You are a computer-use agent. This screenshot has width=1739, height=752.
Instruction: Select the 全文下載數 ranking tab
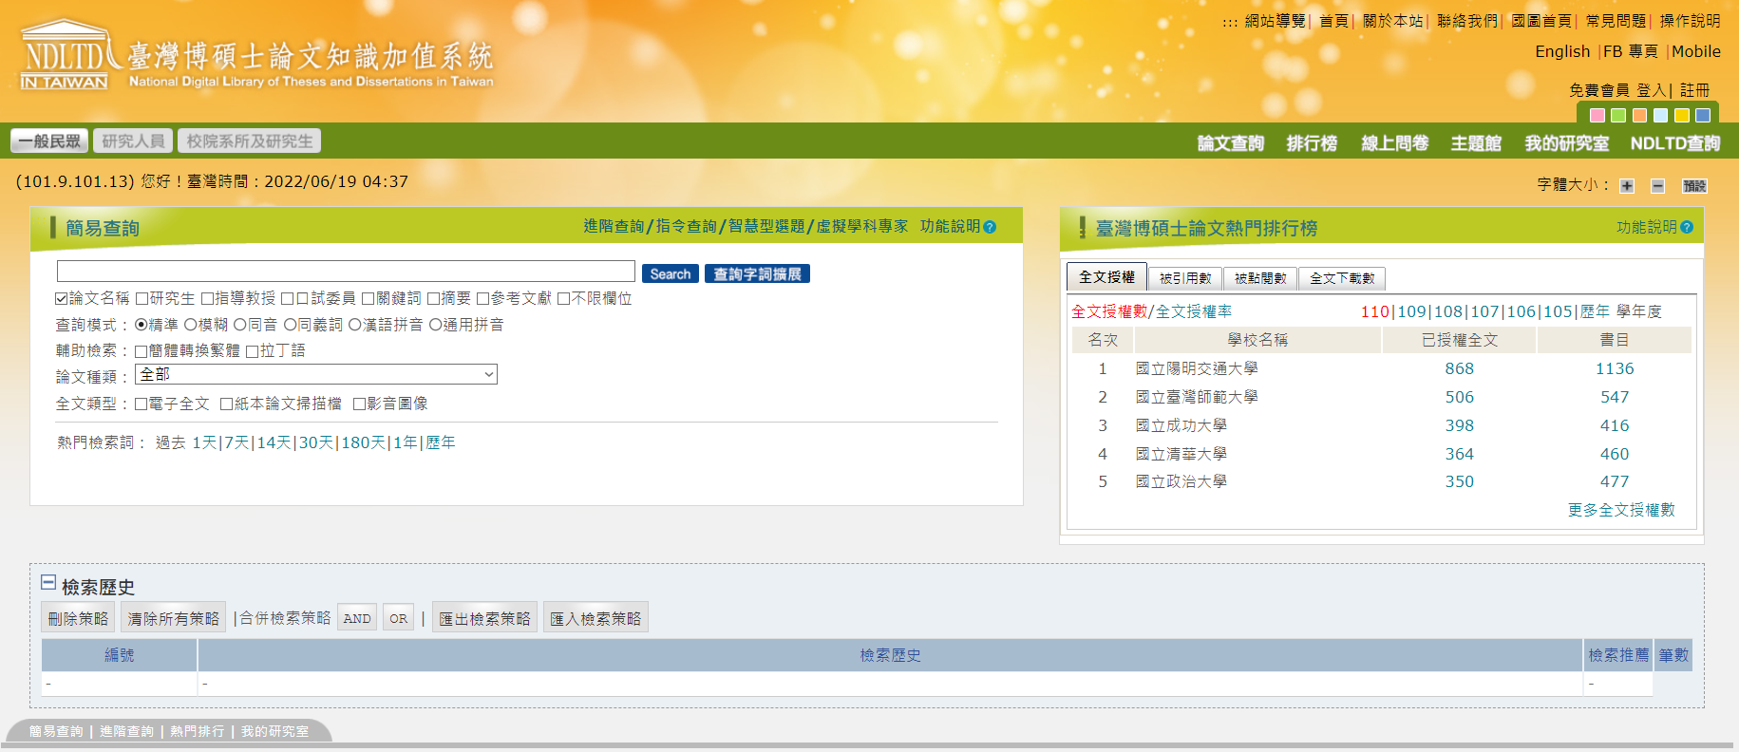point(1342,278)
